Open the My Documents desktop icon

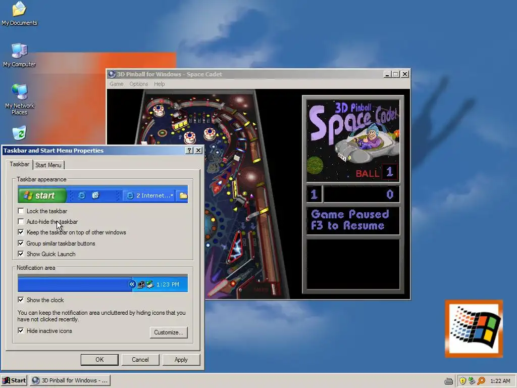tap(19, 13)
